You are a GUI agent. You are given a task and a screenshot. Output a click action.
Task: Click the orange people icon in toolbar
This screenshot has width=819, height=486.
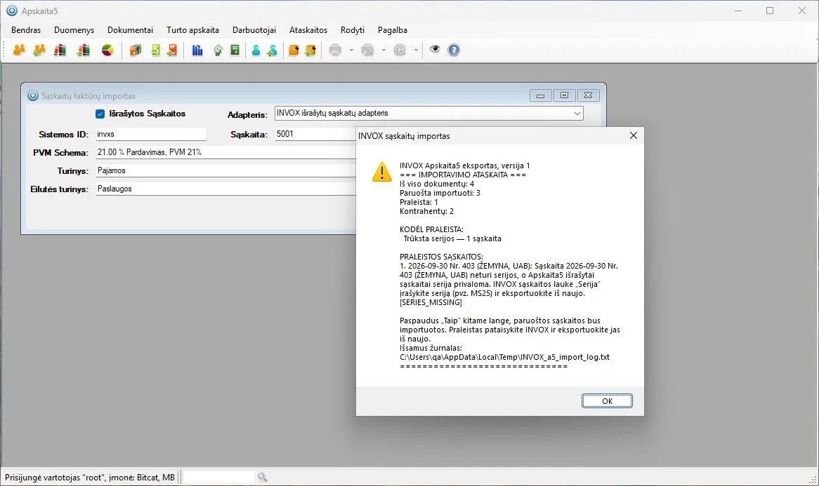click(x=19, y=50)
